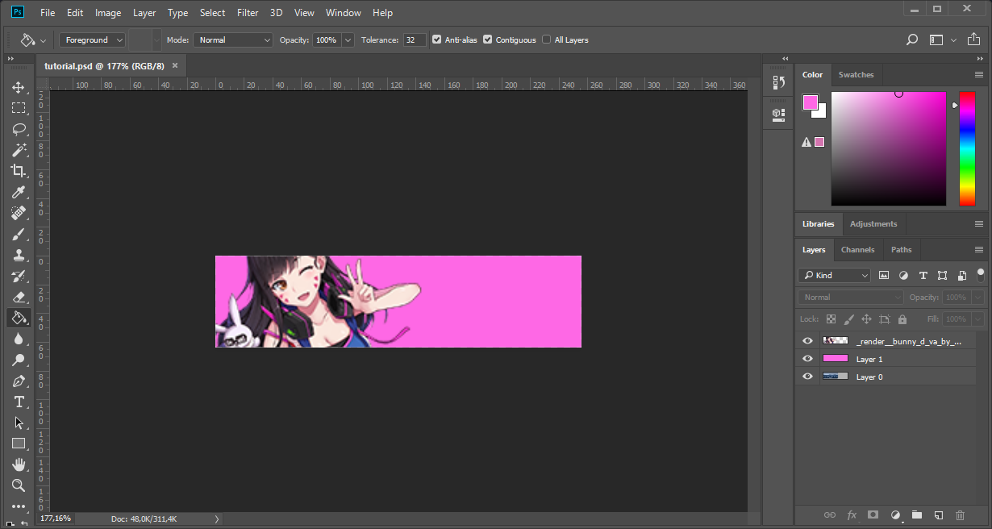Open the Color panel options menu

(979, 75)
